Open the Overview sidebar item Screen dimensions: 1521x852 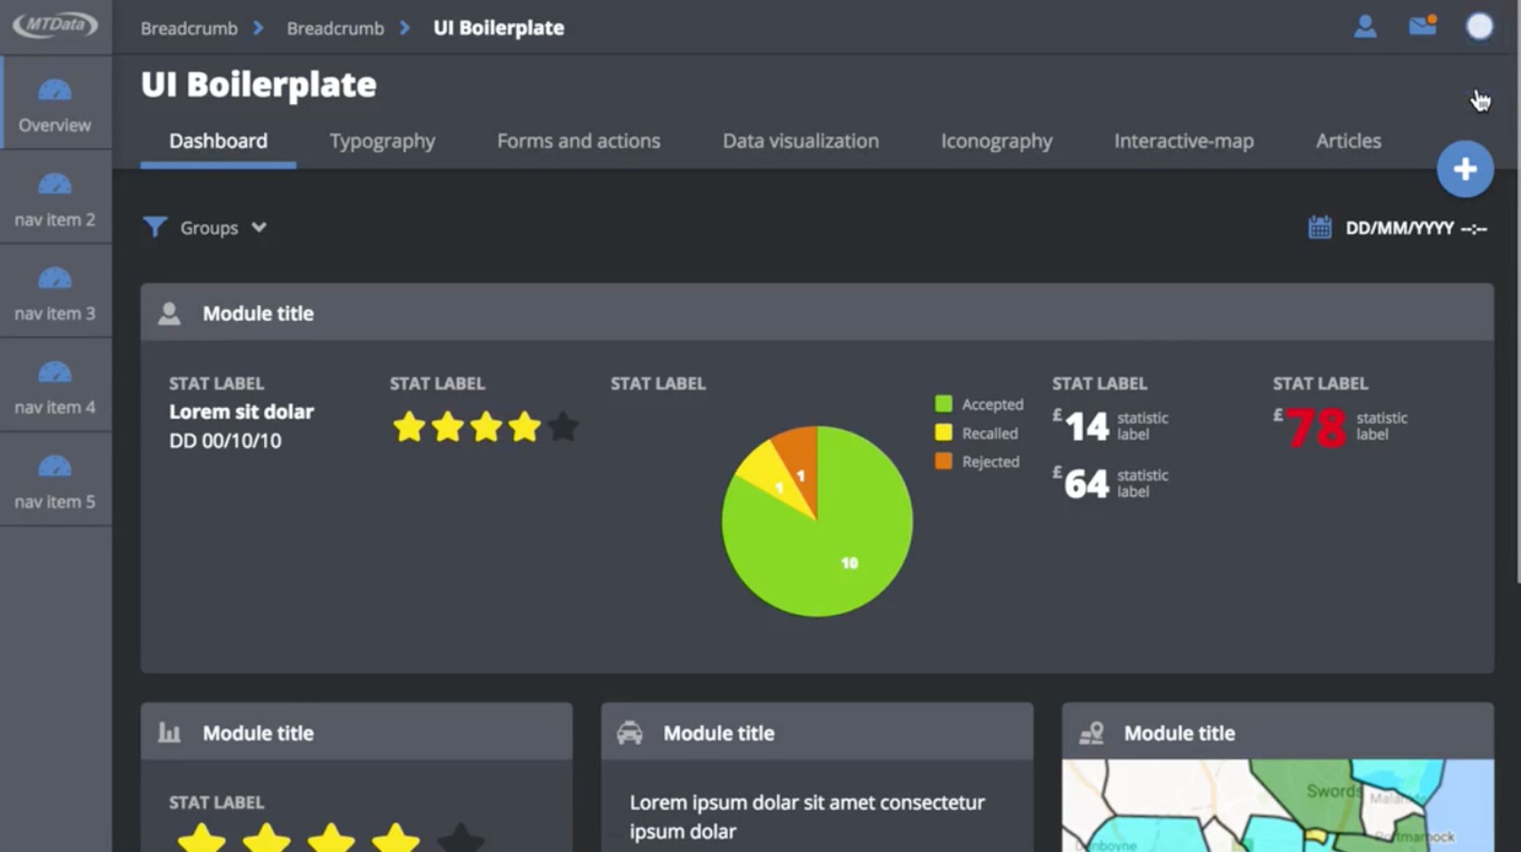point(56,102)
